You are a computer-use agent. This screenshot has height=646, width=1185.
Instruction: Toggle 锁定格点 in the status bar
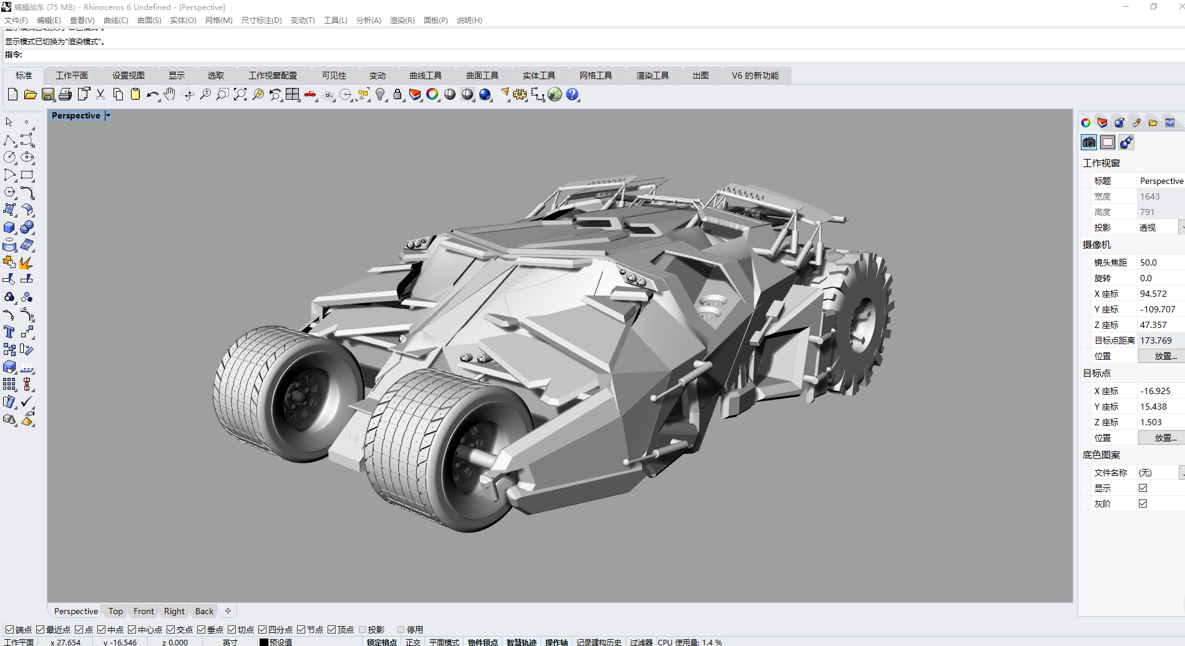coord(381,642)
